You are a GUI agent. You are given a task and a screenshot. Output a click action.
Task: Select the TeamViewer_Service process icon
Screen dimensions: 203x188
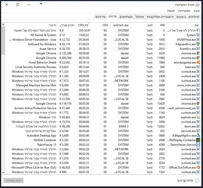click(x=198, y=145)
